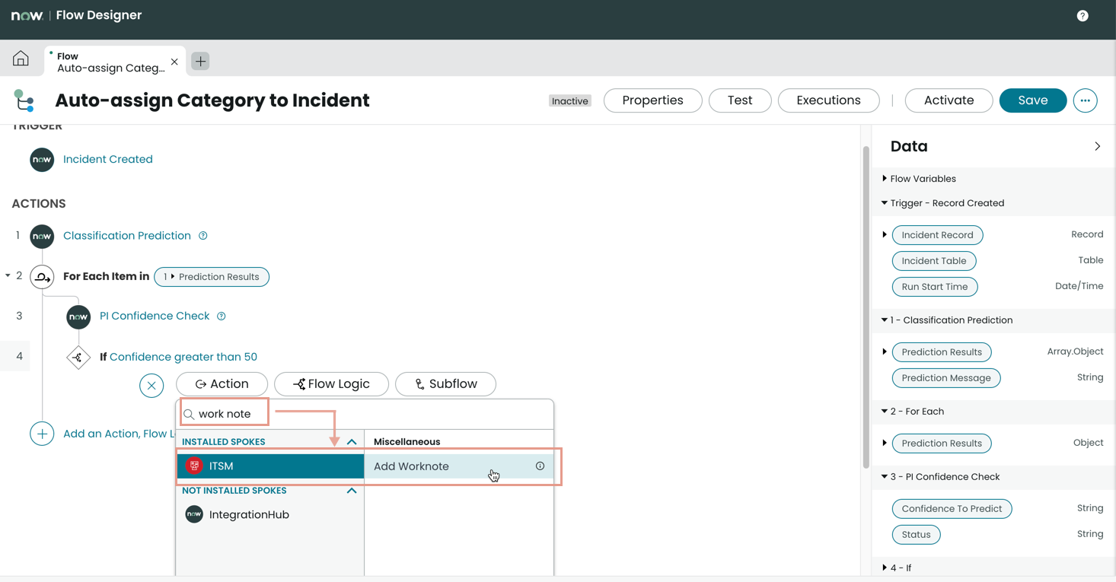The width and height of the screenshot is (1116, 582).
Task: Click the flow type icon beside title
Action: point(24,100)
